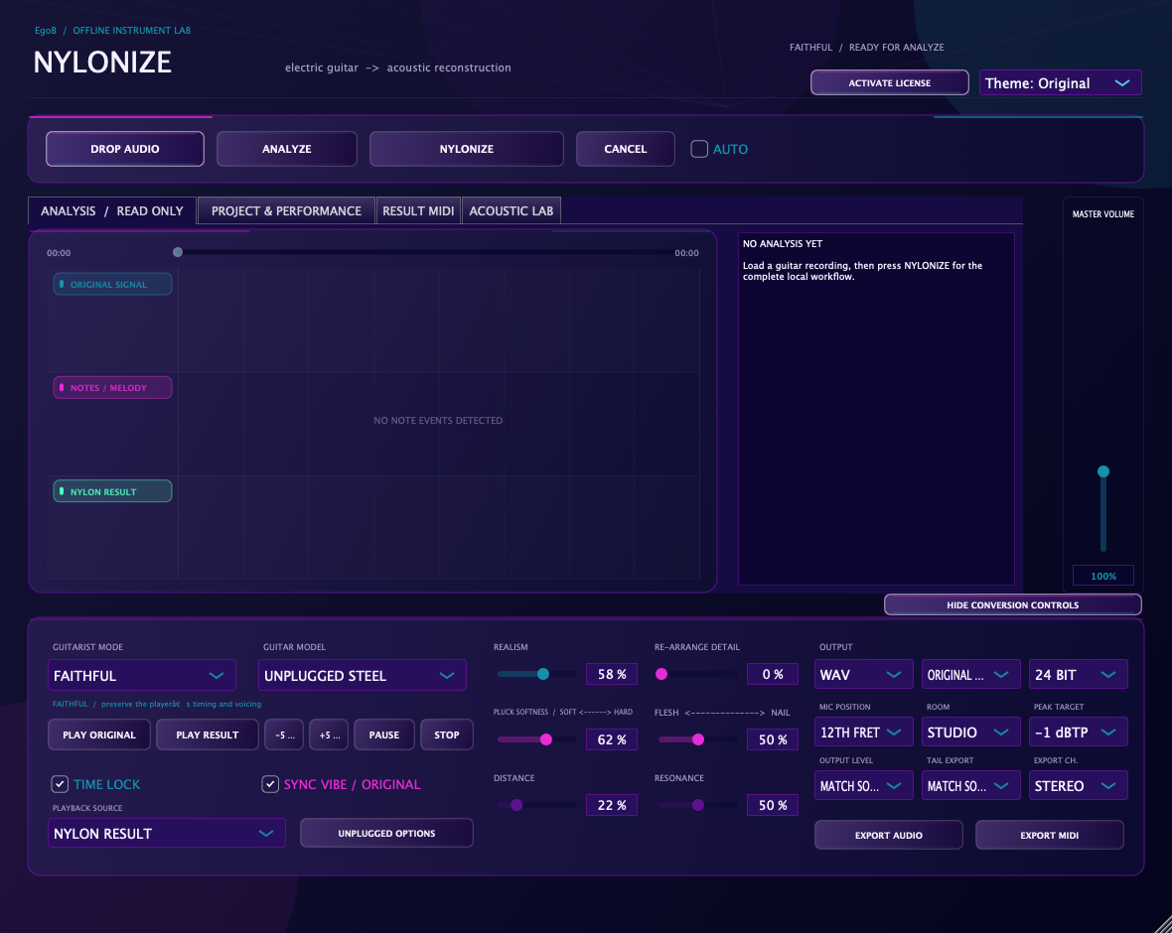Open MIC POSITION dropdown 12TH FRET
This screenshot has width=1172, height=933.
[x=863, y=733]
